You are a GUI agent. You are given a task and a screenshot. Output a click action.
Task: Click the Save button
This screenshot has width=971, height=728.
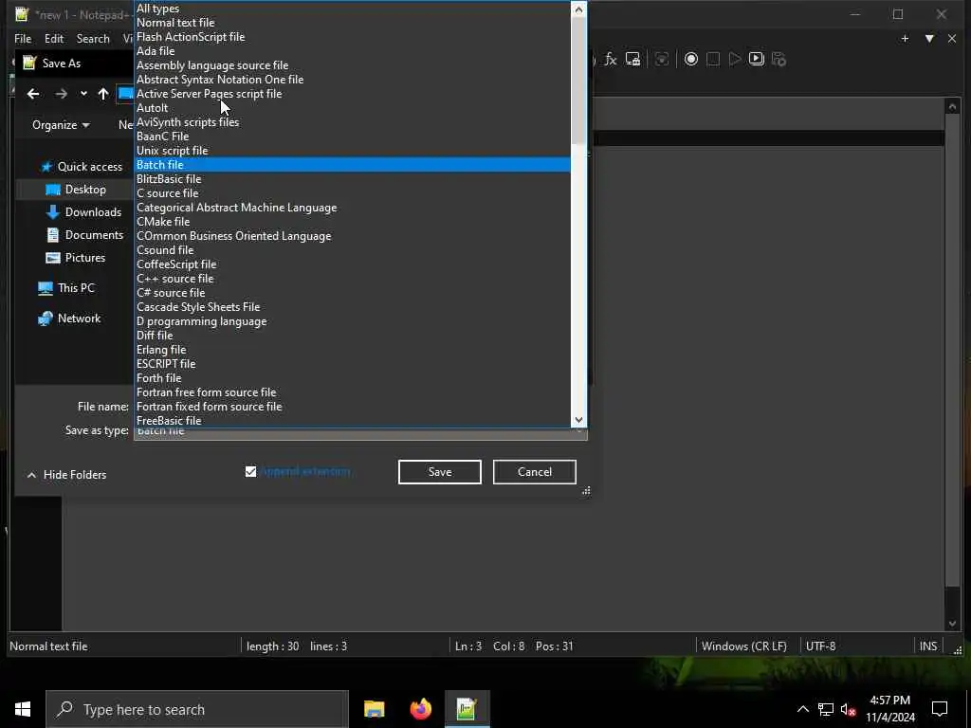(440, 472)
